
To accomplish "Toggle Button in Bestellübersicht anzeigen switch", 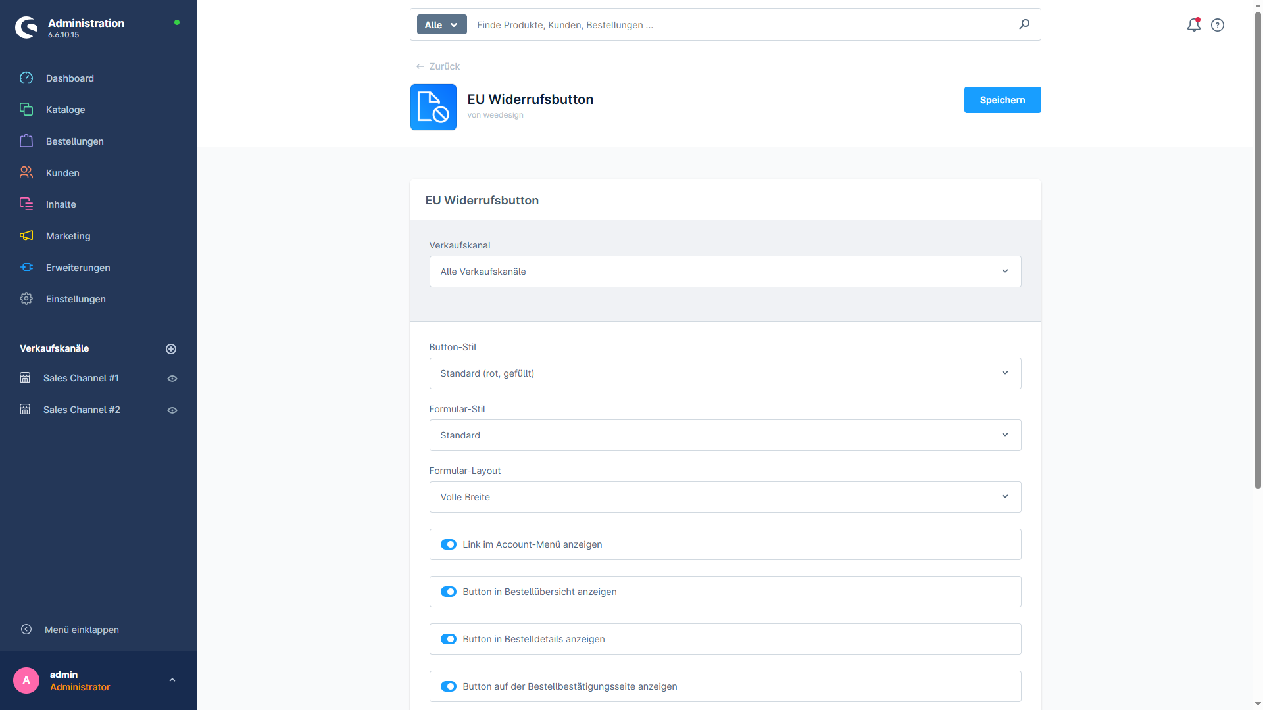I will (x=449, y=592).
